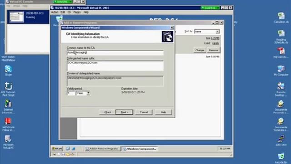Open Floppy menu in Virtual PC
This screenshot has height=164, width=291.
tap(77, 12)
